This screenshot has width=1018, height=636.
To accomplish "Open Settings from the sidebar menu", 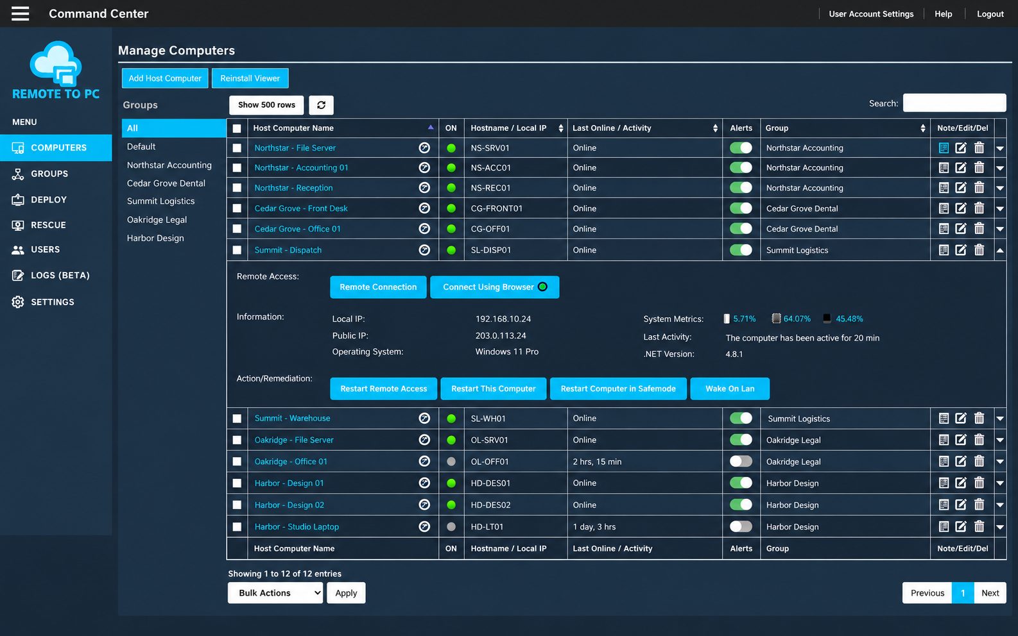I will pyautogui.click(x=56, y=302).
